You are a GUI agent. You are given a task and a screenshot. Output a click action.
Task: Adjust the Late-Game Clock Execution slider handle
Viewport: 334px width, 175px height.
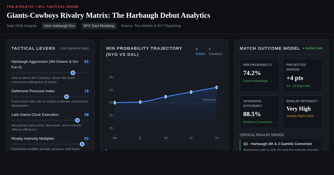(x=77, y=120)
